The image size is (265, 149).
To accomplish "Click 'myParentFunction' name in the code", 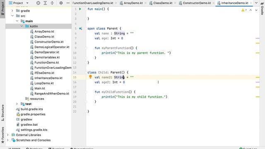I will (x=116, y=48).
